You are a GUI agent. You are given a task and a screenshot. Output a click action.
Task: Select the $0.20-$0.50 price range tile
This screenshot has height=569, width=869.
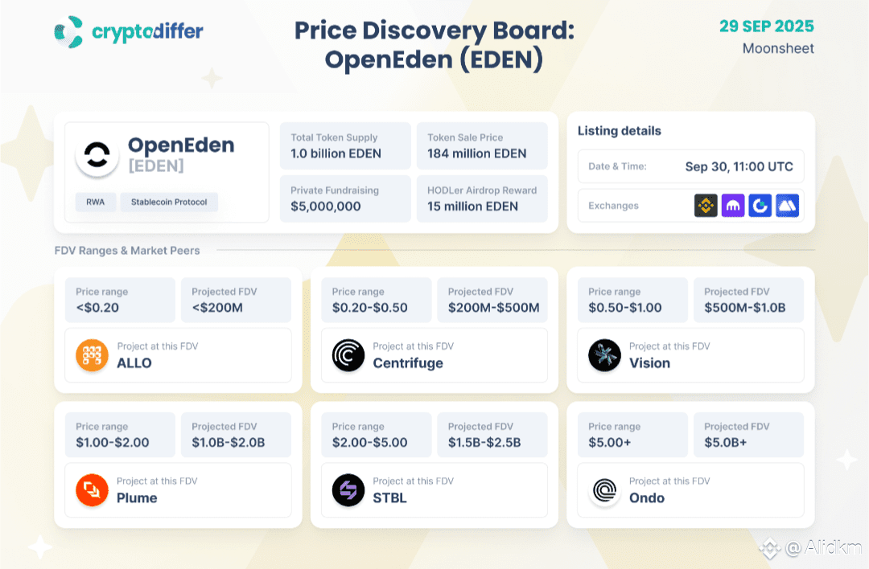377,300
